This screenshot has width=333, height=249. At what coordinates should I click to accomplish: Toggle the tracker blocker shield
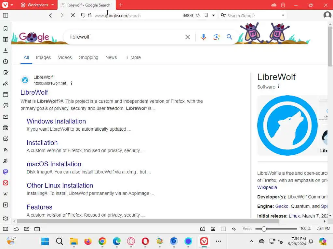83,15
